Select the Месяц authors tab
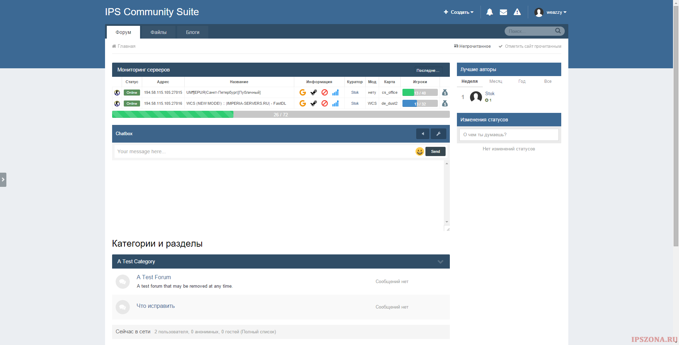 496,81
